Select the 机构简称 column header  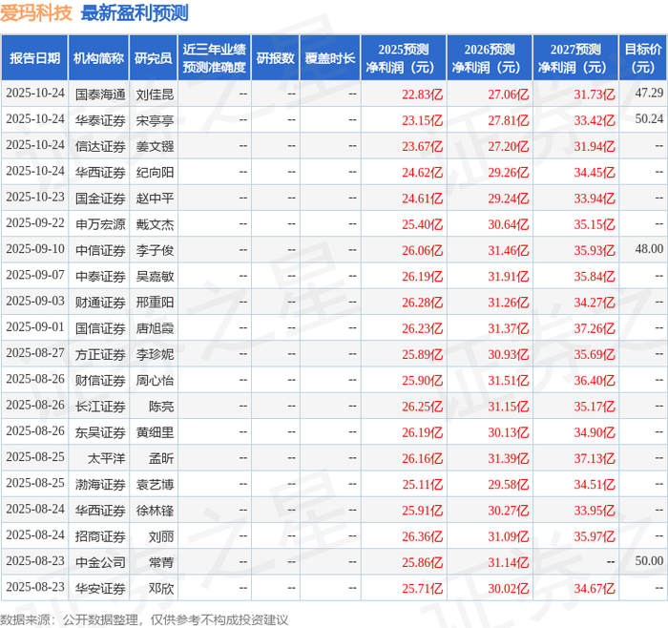click(x=99, y=58)
